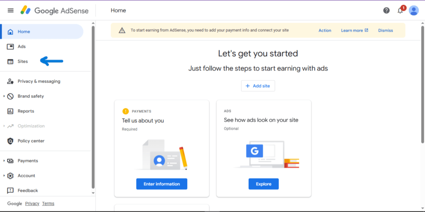This screenshot has width=425, height=212.
Task: Click the See how ads look illustration
Action: [x=266, y=154]
